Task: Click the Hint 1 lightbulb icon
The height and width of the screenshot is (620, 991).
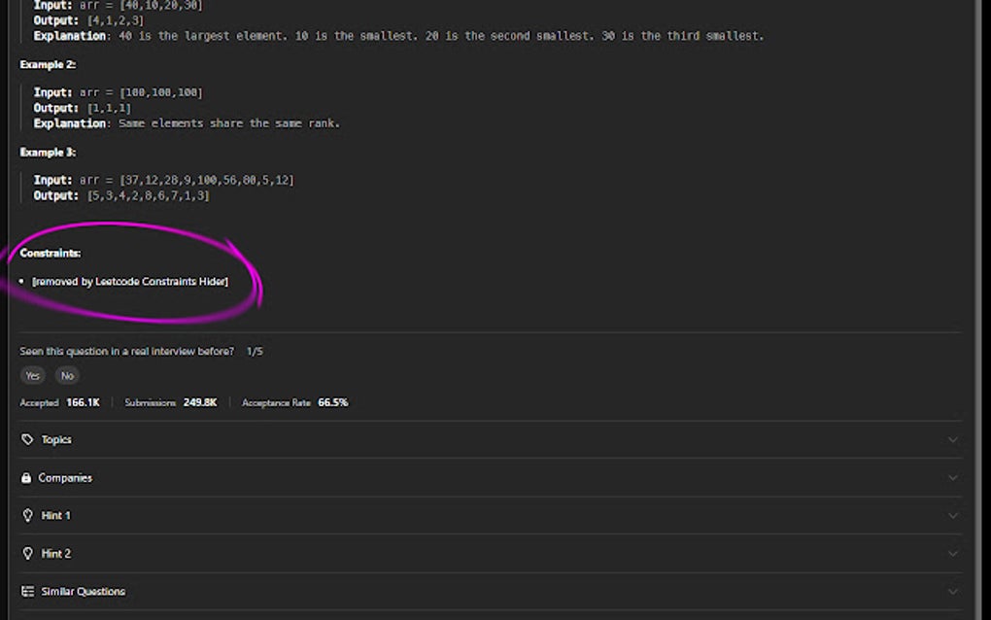Action: (26, 515)
